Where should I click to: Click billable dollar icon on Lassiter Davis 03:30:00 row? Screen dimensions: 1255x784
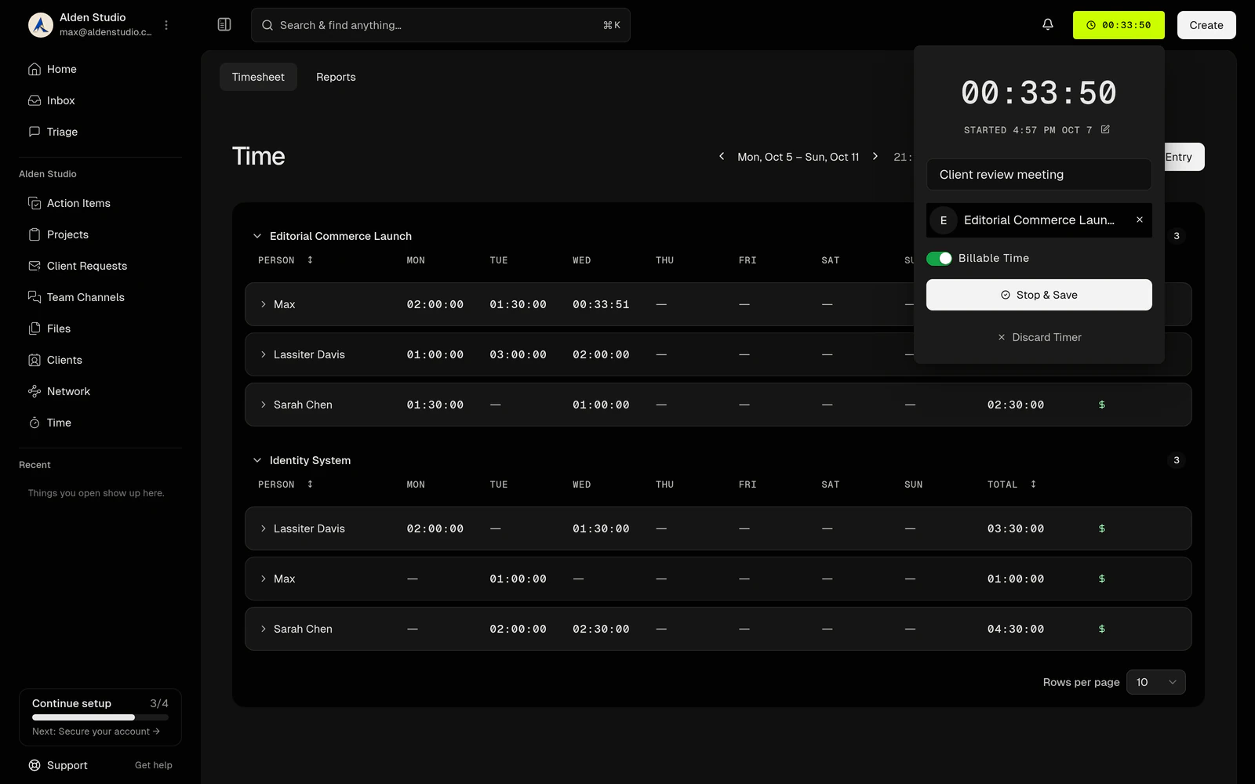click(x=1102, y=528)
